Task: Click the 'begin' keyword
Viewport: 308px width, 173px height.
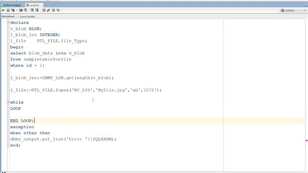Action: pos(17,47)
